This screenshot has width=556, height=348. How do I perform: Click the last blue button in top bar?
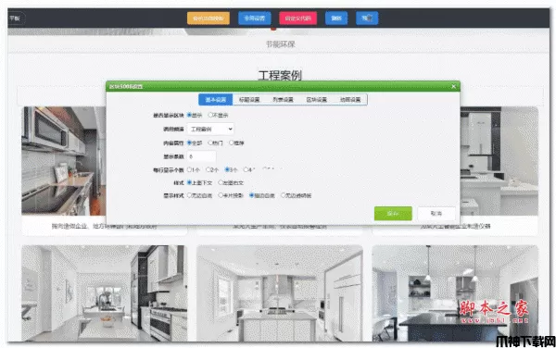pyautogui.click(x=367, y=19)
